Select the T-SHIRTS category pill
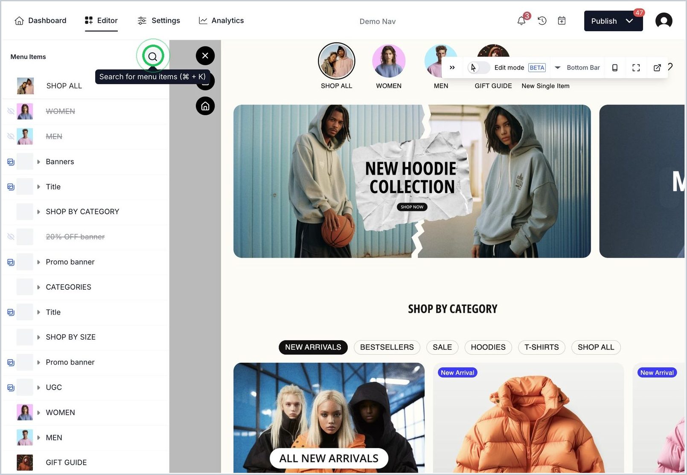Image resolution: width=687 pixels, height=475 pixels. pos(541,347)
